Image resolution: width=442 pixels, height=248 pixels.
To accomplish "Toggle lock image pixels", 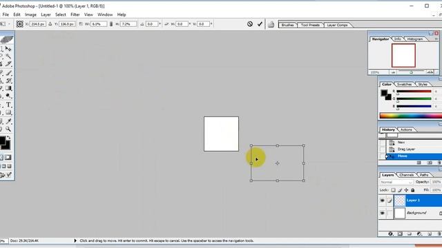I will (400, 190).
